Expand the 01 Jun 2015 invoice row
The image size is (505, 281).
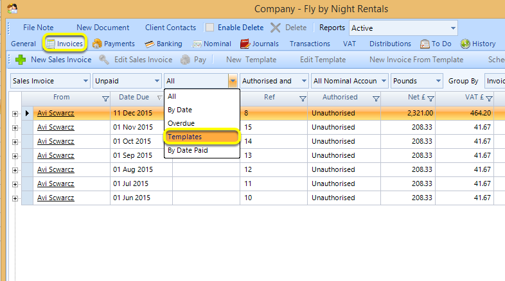click(15, 199)
